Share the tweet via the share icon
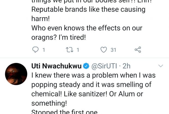 coord(138,50)
